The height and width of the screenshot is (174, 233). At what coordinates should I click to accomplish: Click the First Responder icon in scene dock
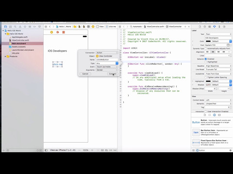pyautogui.click(x=58, y=32)
